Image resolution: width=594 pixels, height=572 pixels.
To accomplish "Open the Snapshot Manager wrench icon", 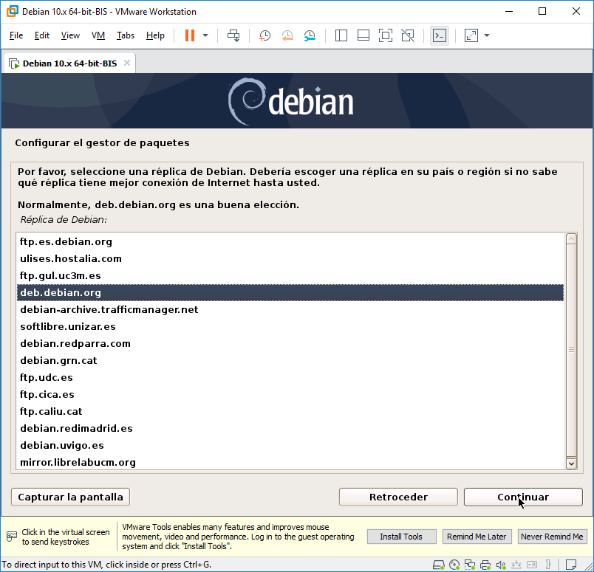I will point(310,35).
